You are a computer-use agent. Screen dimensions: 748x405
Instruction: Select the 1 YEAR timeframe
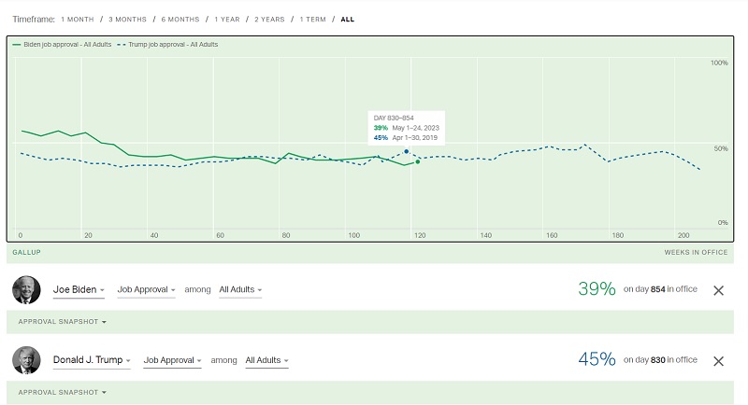click(226, 20)
